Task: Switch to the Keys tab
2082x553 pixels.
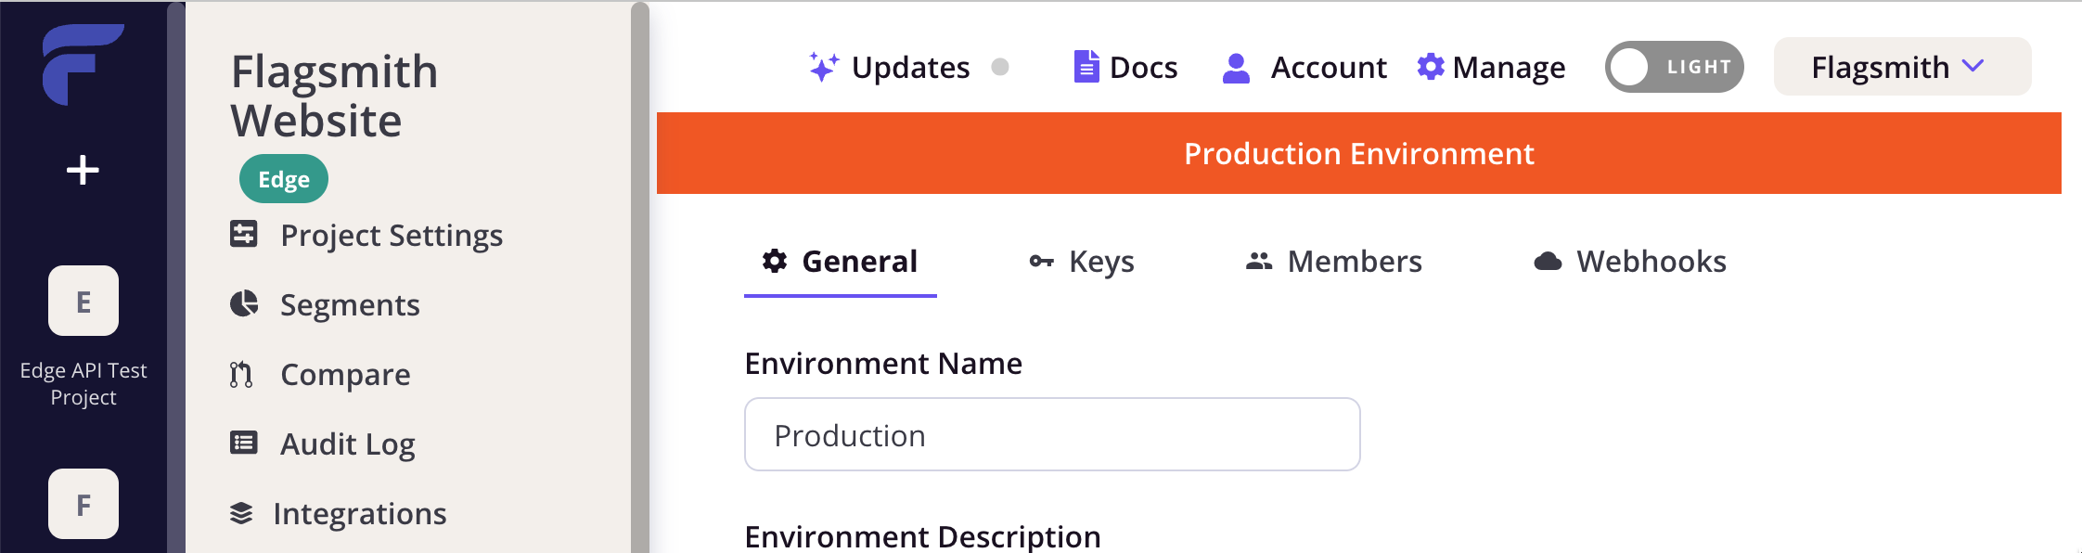Action: click(x=1082, y=262)
